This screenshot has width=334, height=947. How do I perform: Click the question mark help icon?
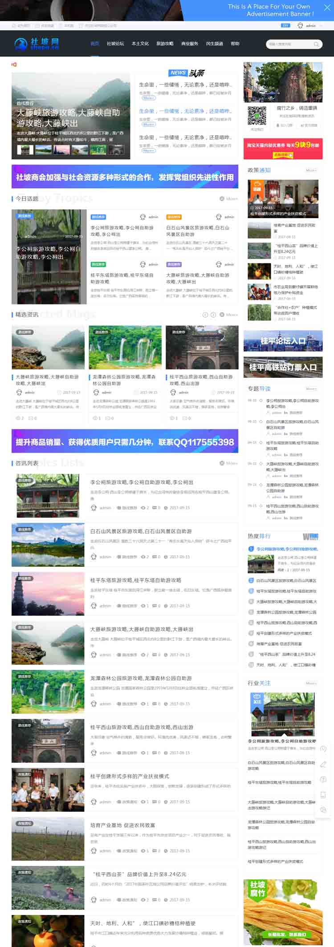click(x=323, y=779)
